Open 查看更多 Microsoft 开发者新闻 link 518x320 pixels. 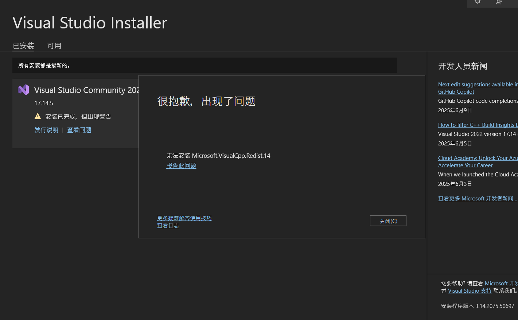tap(478, 199)
